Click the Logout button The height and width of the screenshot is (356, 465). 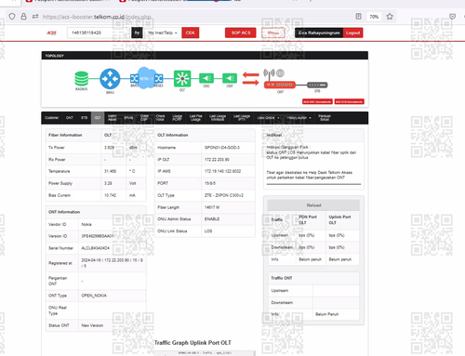tap(352, 33)
